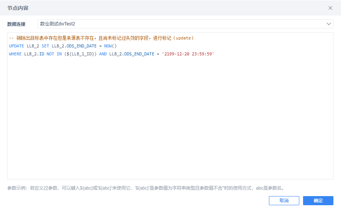Click the NOW() function in SQL
Screen dimensions: 341x209
(x=110, y=46)
